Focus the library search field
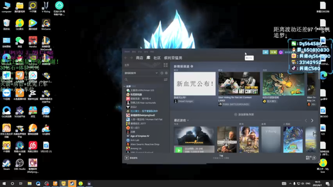333x187 pixels. (x=144, y=79)
